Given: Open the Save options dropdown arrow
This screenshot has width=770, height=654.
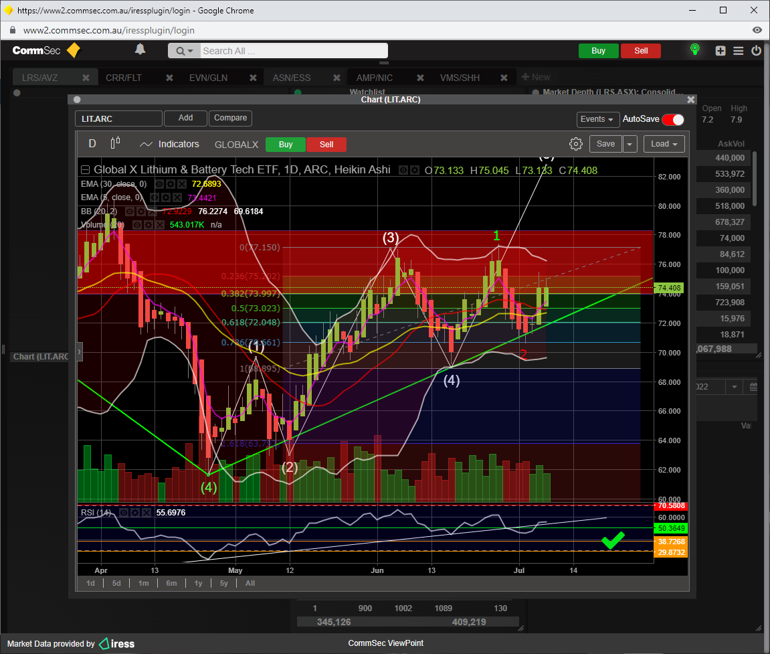Looking at the screenshot, I should coord(630,144).
